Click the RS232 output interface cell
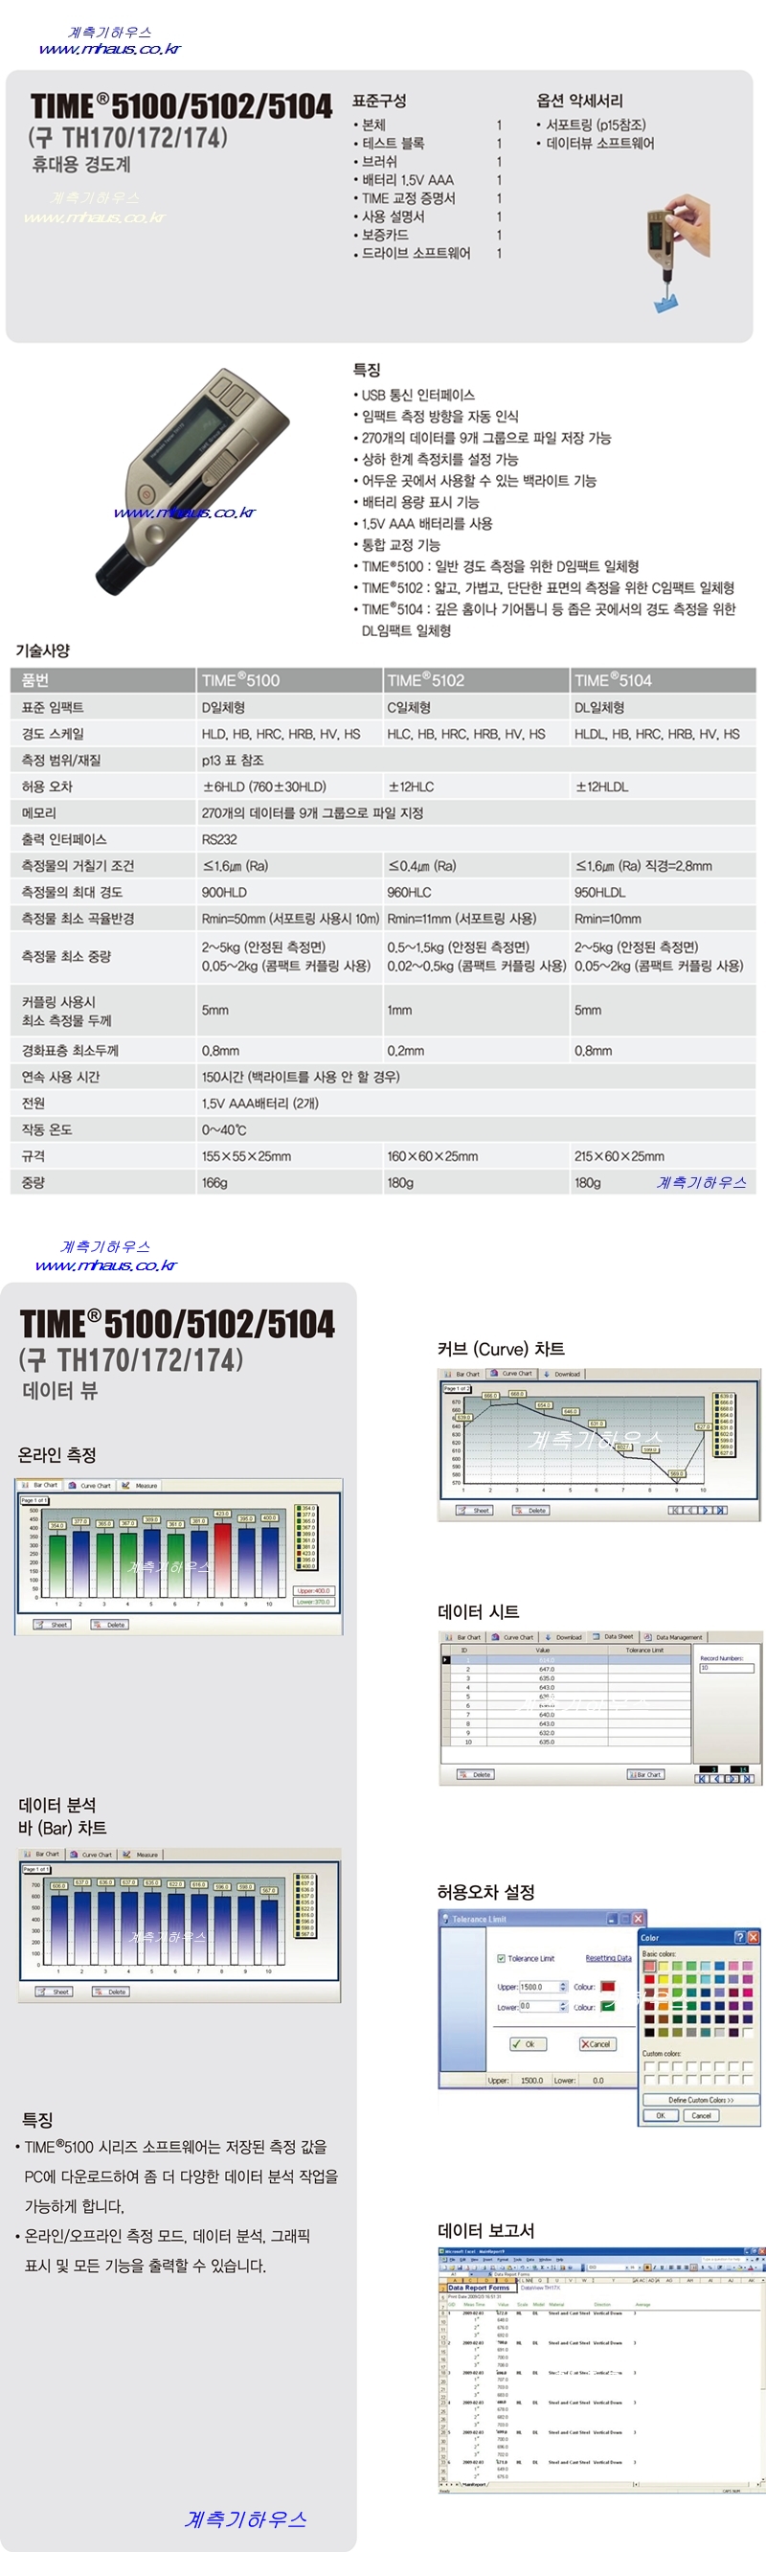This screenshot has height=2552, width=766. 476,839
